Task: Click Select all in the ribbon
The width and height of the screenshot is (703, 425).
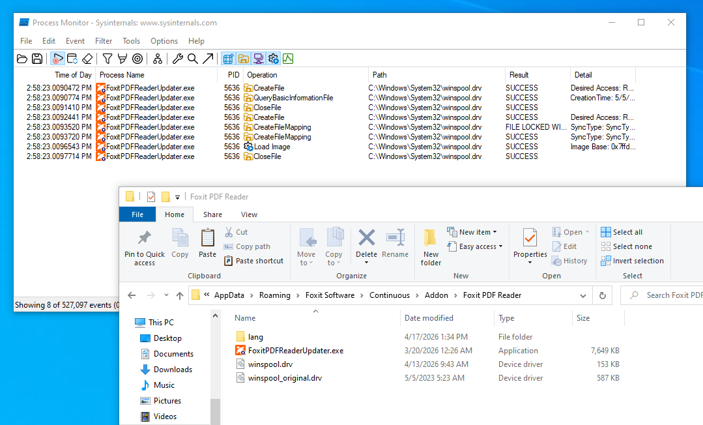Action: click(x=622, y=232)
